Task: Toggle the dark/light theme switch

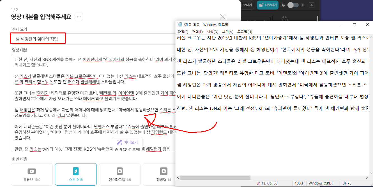Action: click(x=293, y=5)
